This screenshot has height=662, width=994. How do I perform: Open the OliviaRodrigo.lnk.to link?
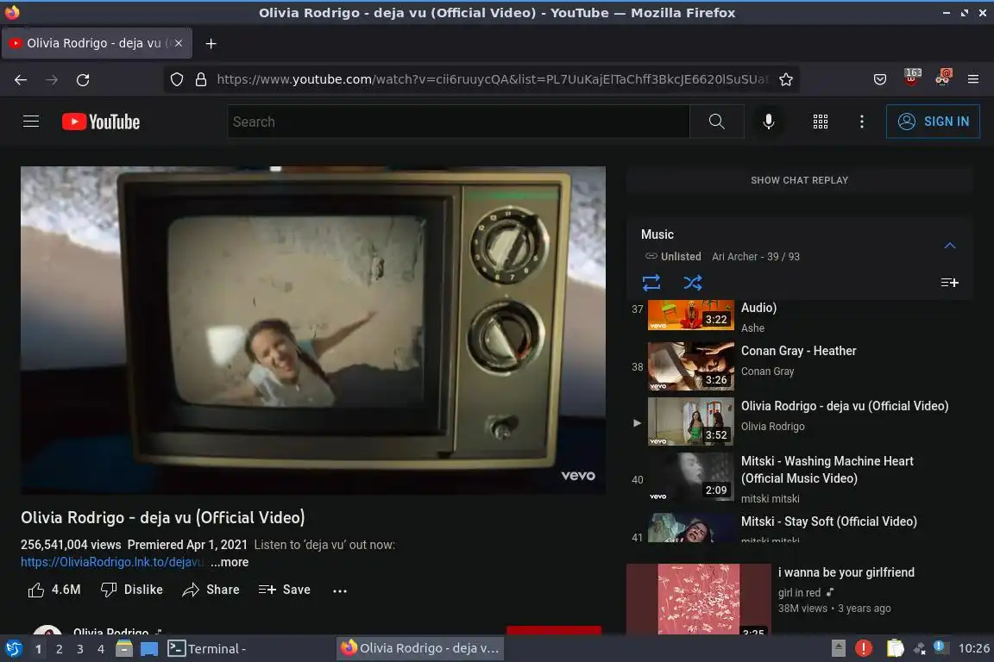point(112,562)
